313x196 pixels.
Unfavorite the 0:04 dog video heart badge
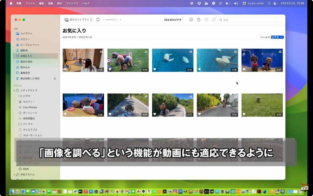(110, 69)
